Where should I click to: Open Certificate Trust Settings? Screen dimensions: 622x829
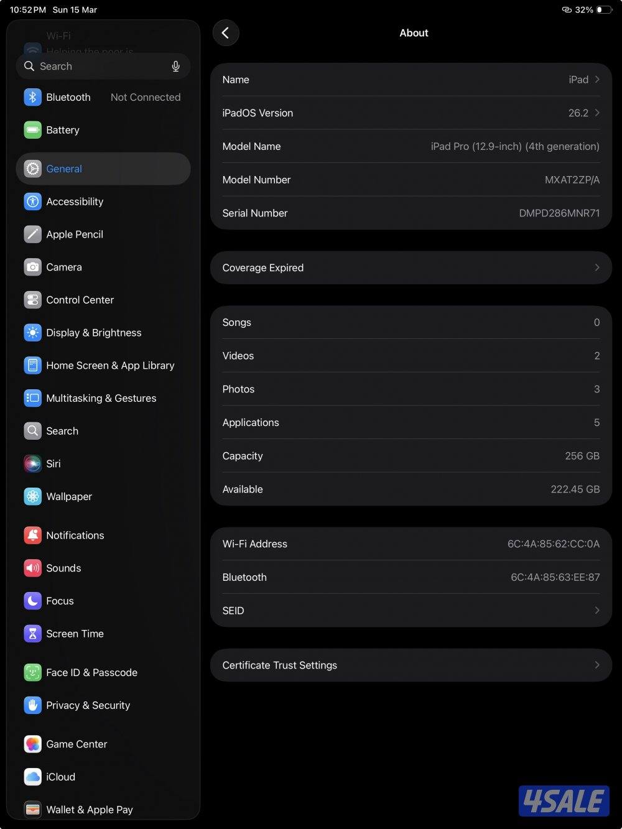[411, 665]
